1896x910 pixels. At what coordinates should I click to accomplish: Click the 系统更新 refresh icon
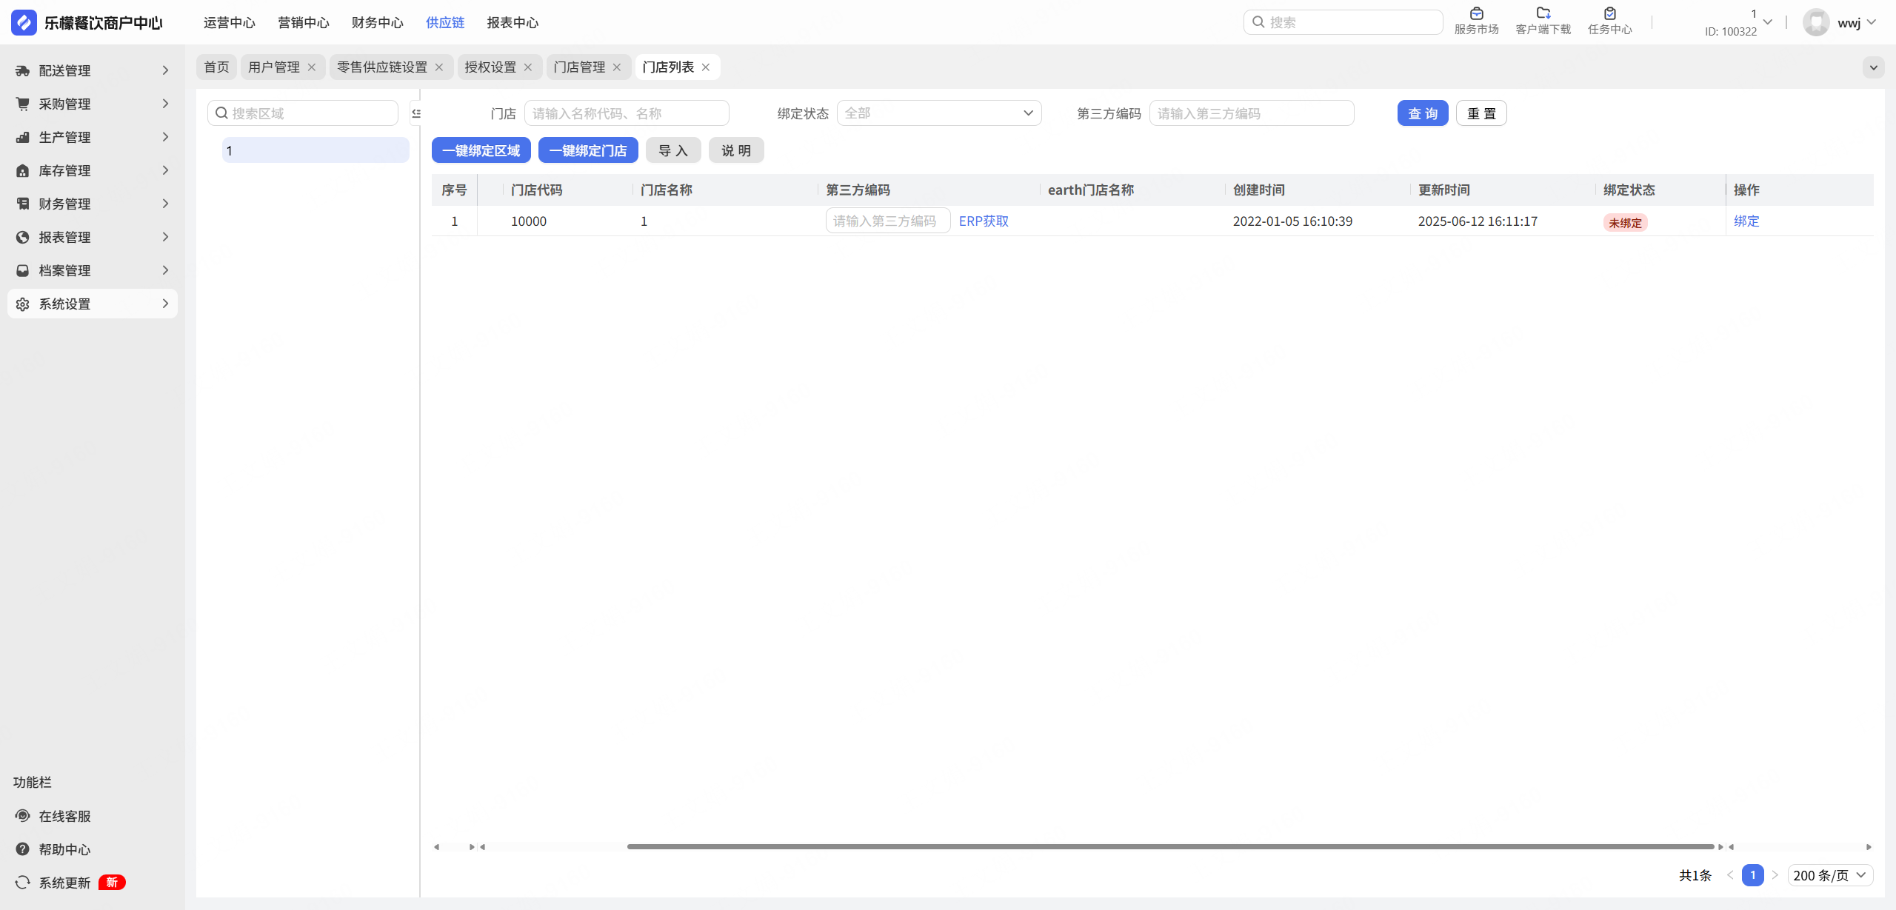[x=23, y=882]
